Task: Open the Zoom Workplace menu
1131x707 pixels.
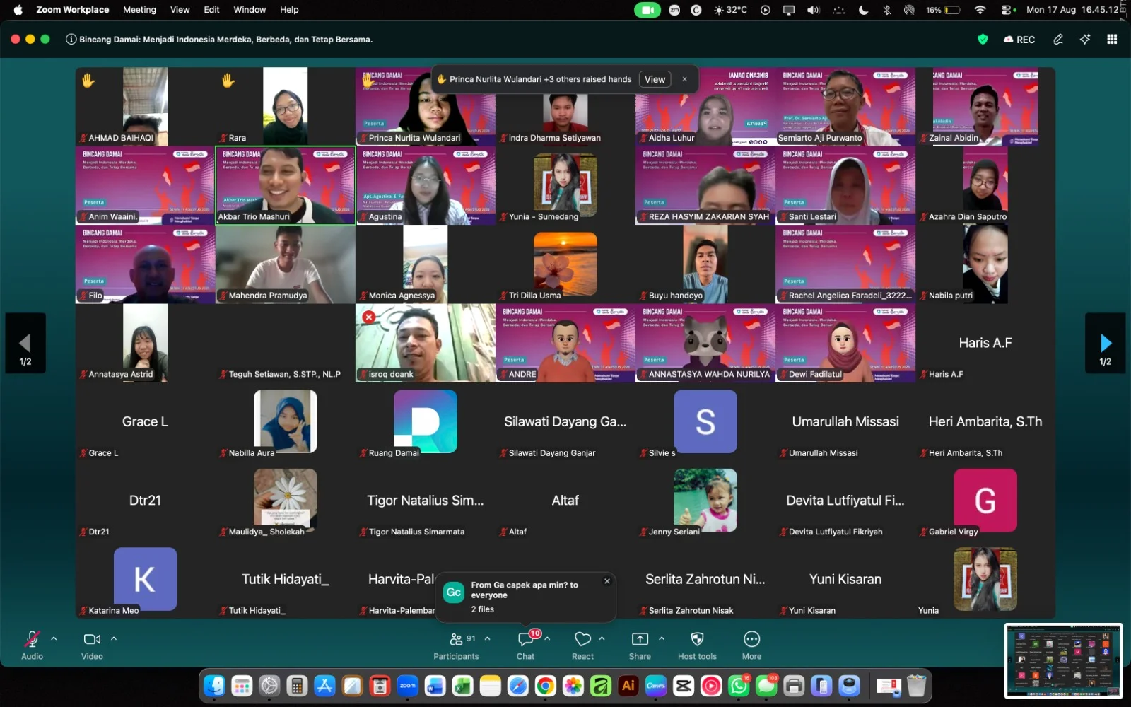Action: 73,10
